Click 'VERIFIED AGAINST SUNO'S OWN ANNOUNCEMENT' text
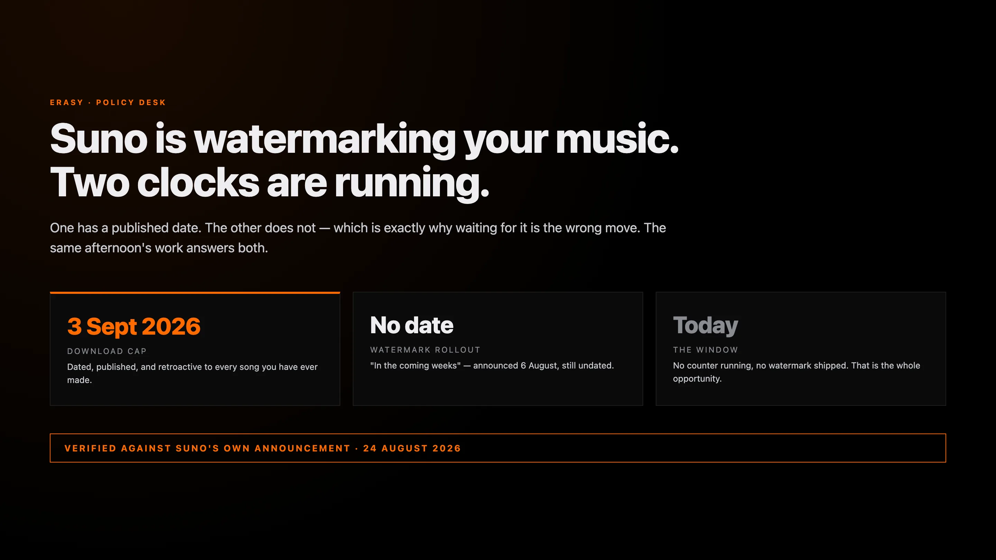The height and width of the screenshot is (560, 996). [x=207, y=448]
